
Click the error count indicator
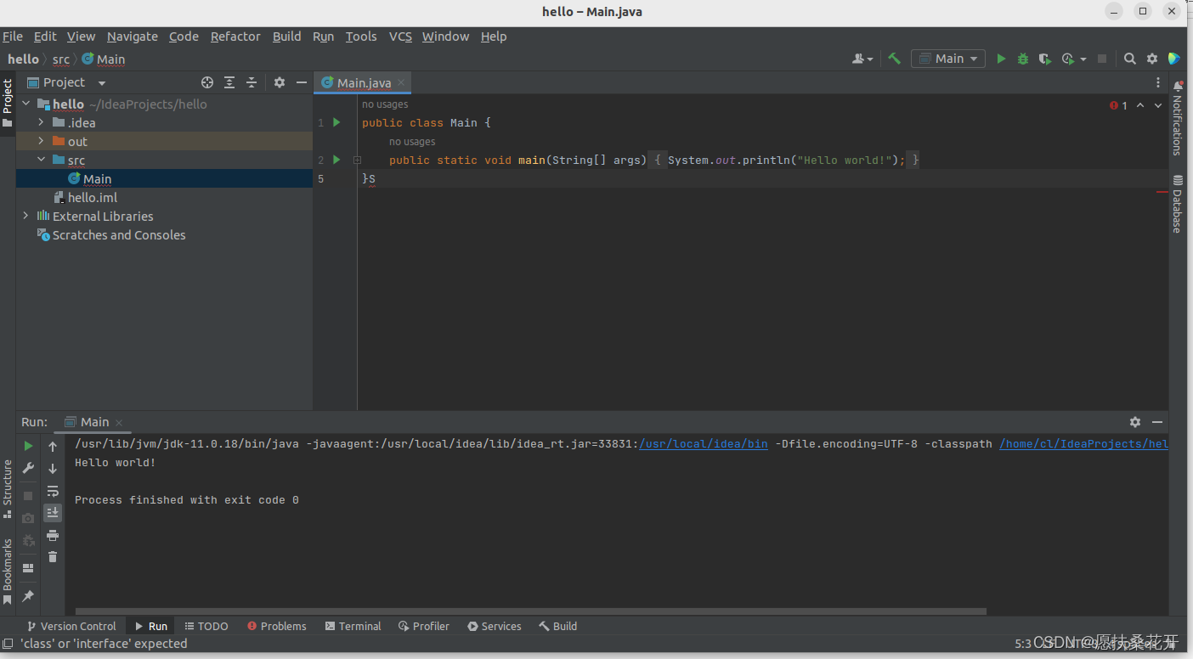click(1118, 105)
